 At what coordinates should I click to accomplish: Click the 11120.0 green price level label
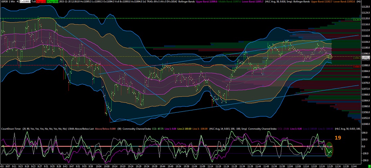point(357,20)
